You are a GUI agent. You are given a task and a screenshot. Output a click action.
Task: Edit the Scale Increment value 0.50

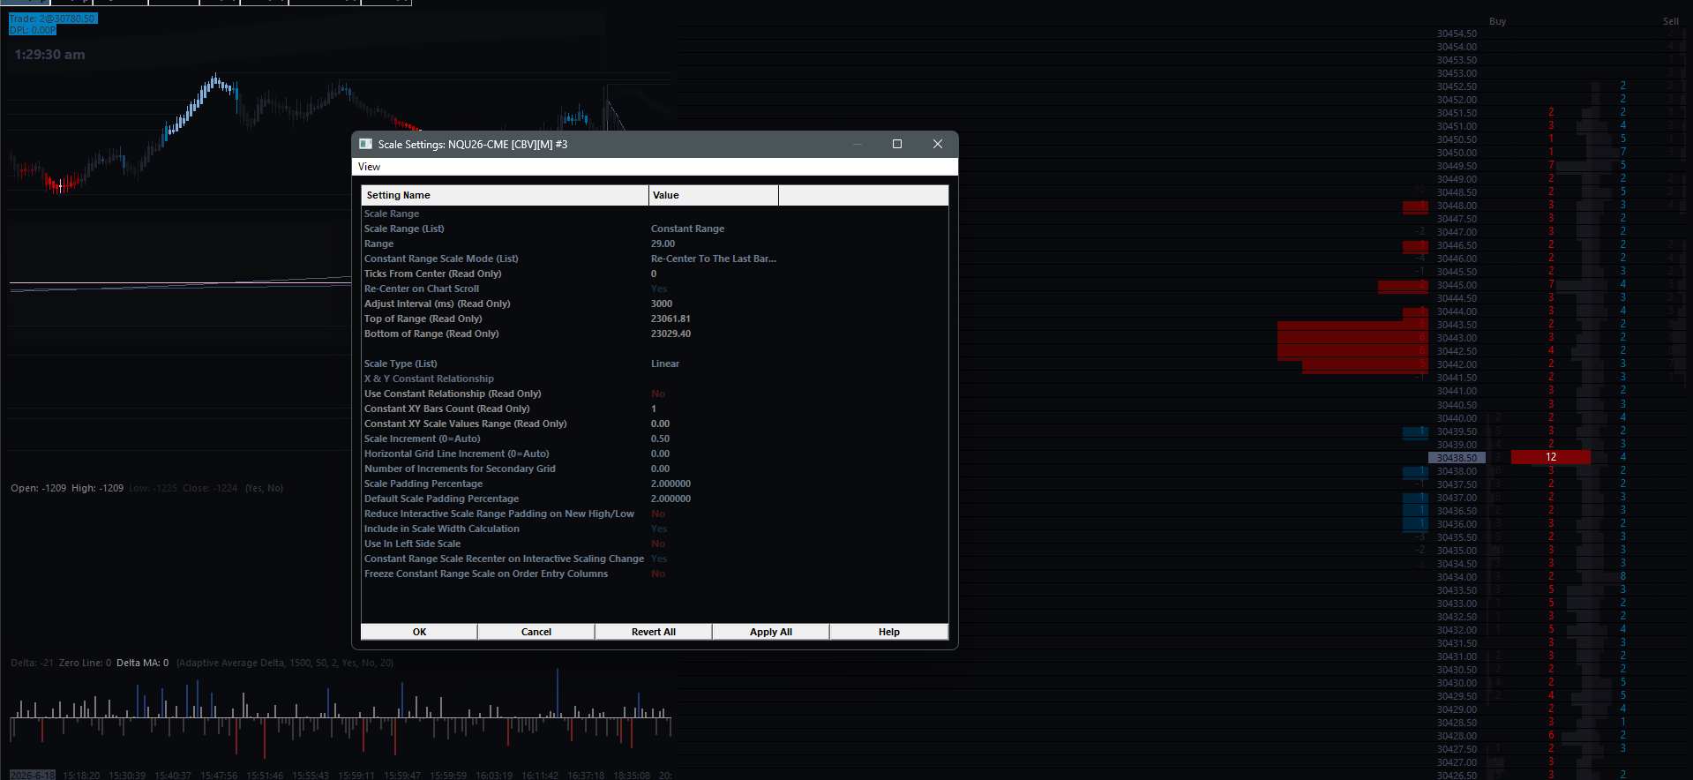660,439
